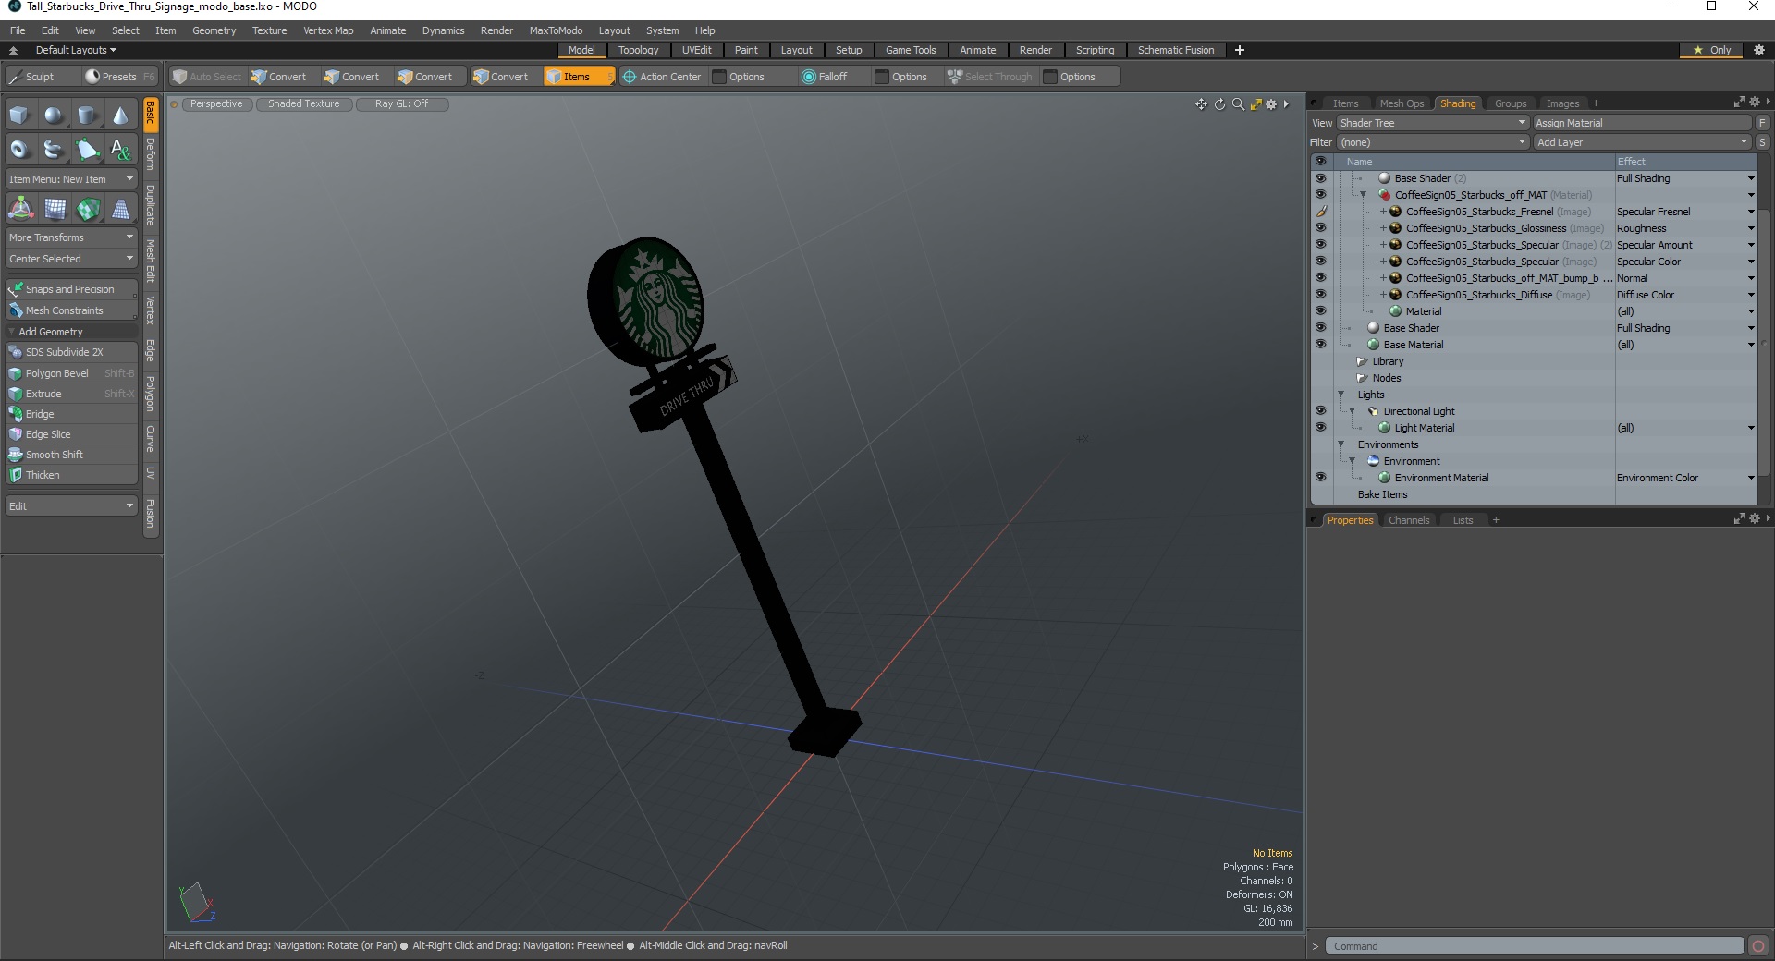The width and height of the screenshot is (1775, 961).
Task: Switch to the Schematic Fusion layout tab
Action: pyautogui.click(x=1176, y=50)
